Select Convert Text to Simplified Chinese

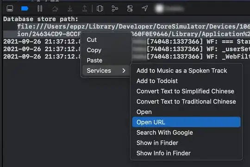[187, 91]
